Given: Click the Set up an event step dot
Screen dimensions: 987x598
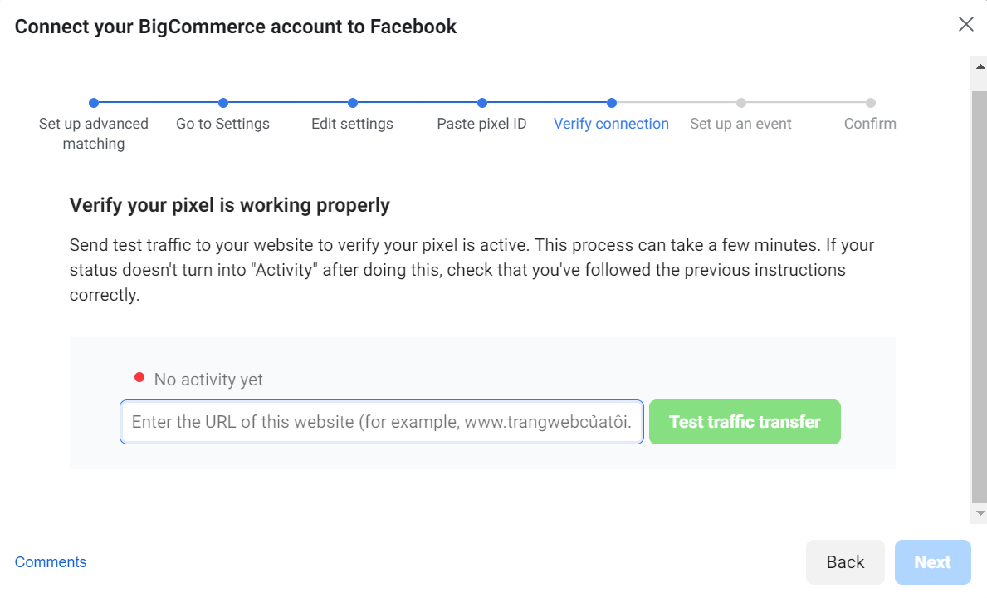Looking at the screenshot, I should point(741,103).
